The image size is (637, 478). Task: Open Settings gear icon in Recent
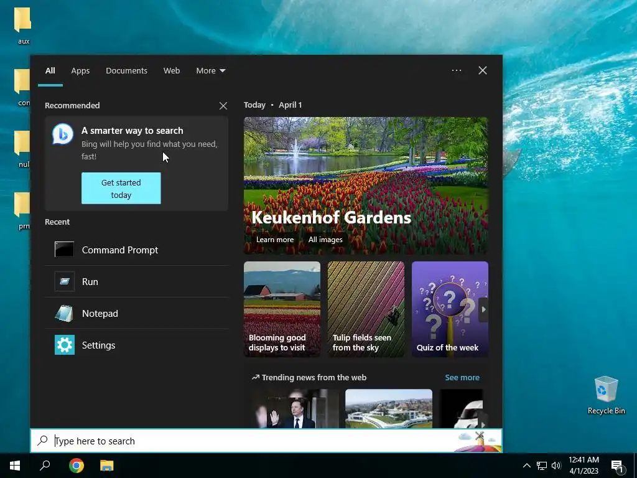pos(65,345)
